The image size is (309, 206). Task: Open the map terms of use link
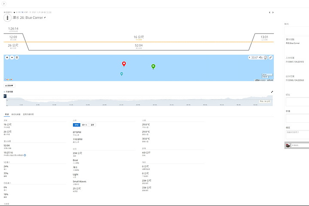pyautogui.click(x=270, y=80)
